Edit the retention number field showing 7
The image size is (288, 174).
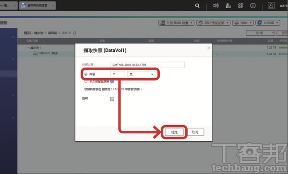click(x=118, y=74)
